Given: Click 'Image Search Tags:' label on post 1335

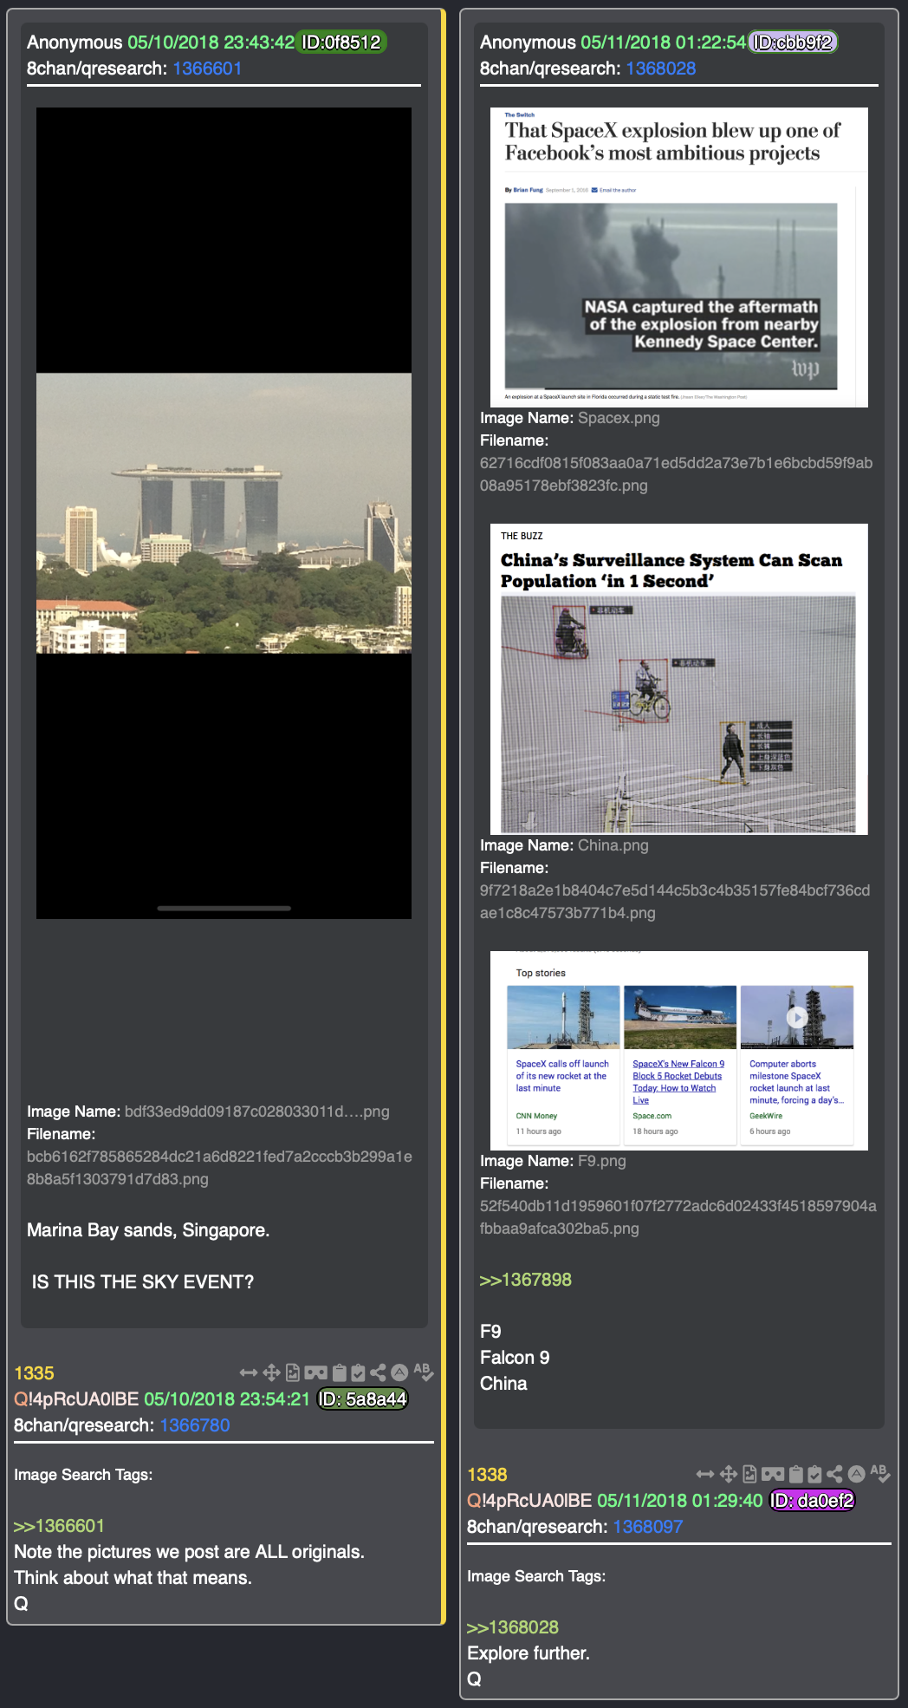Looking at the screenshot, I should (x=83, y=1475).
